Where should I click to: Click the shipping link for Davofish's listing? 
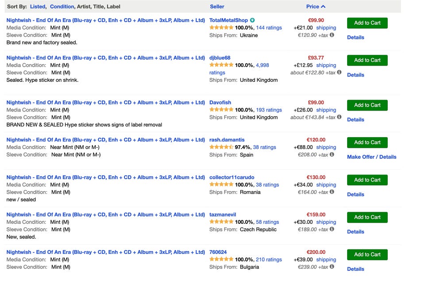click(x=326, y=110)
